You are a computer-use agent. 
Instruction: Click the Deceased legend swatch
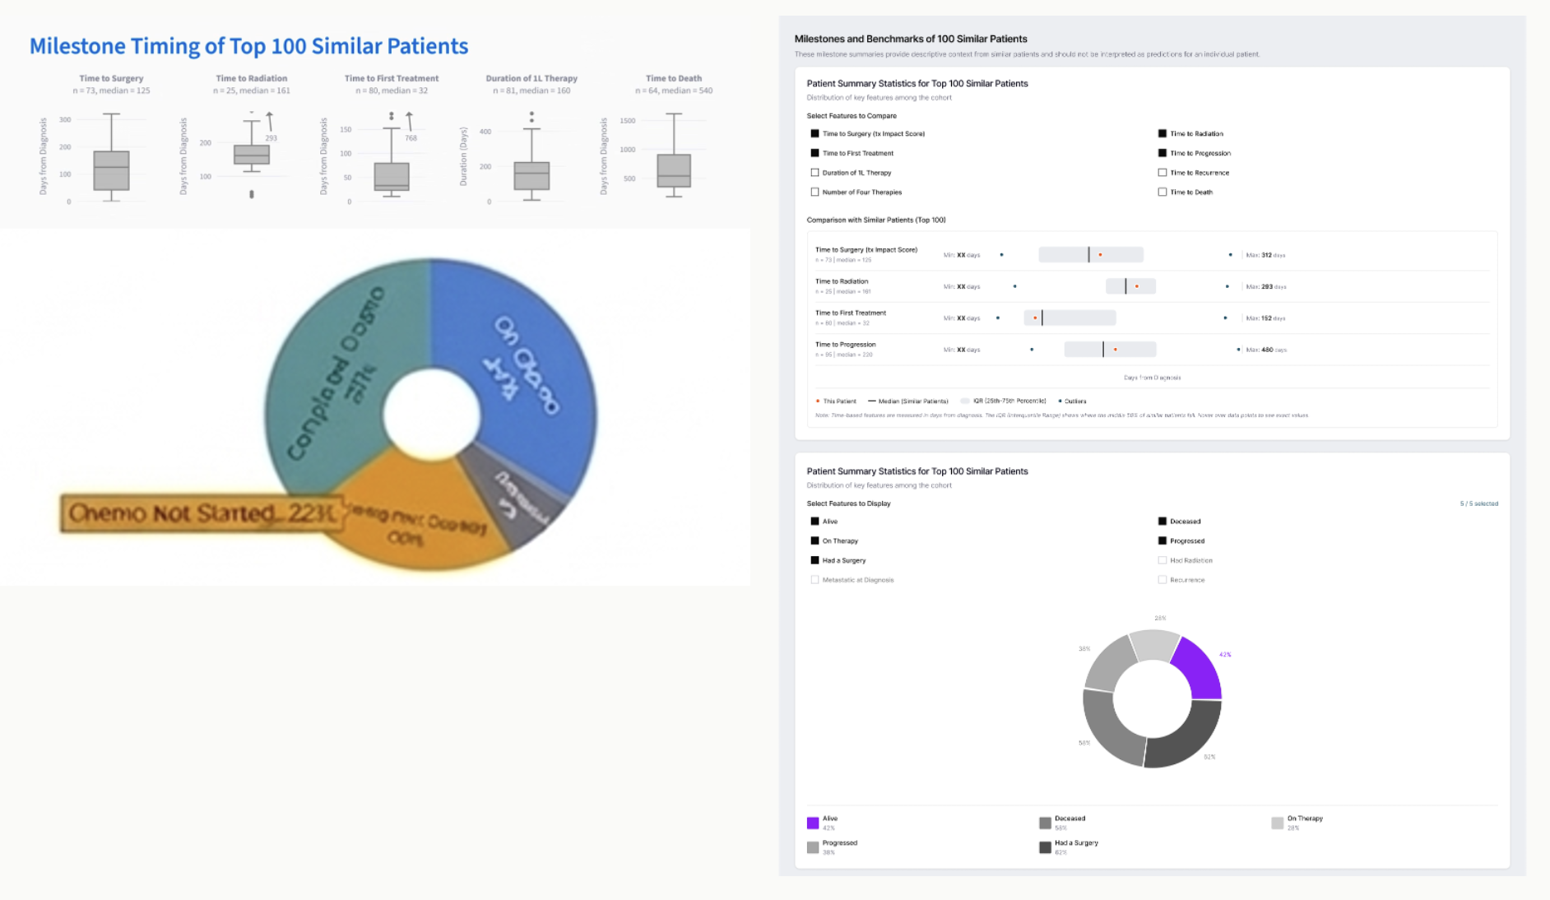coord(1045,823)
